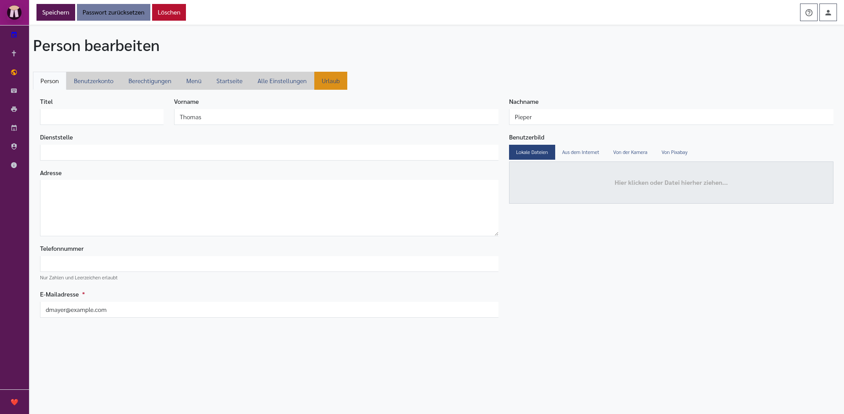
Task: Open the help question mark icon
Action: click(x=809, y=12)
